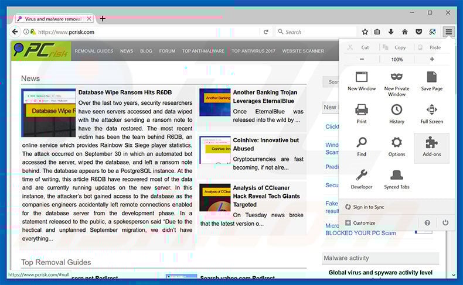The image size is (463, 285).
Task: Open Database Wipe Ransom Hits R6DB article
Action: (125, 92)
